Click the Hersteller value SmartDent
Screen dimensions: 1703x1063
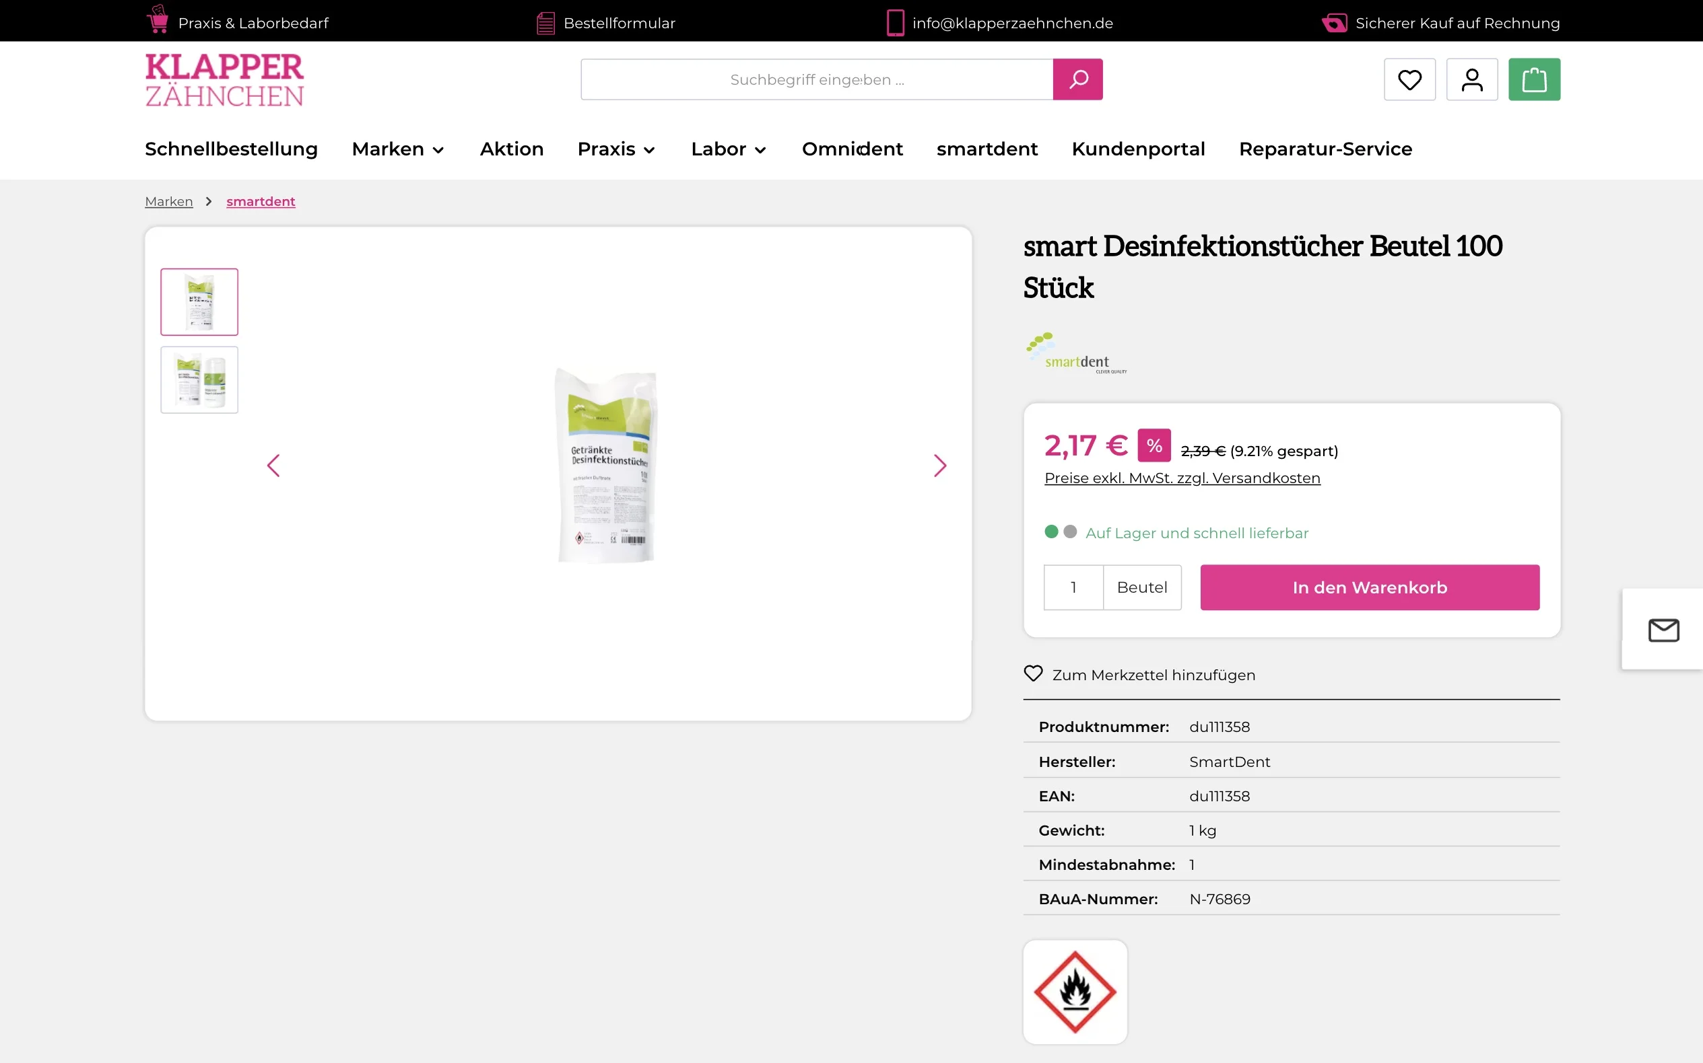coord(1230,762)
